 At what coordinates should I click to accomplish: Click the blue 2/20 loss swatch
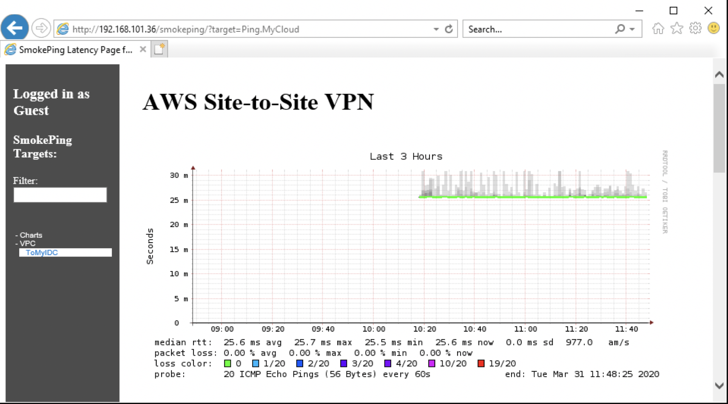click(x=300, y=364)
